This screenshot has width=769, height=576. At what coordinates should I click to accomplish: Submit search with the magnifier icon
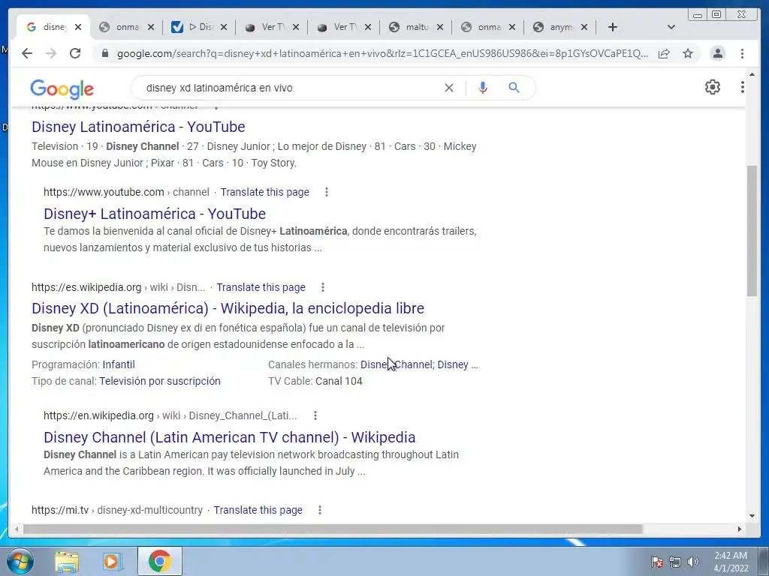(514, 88)
